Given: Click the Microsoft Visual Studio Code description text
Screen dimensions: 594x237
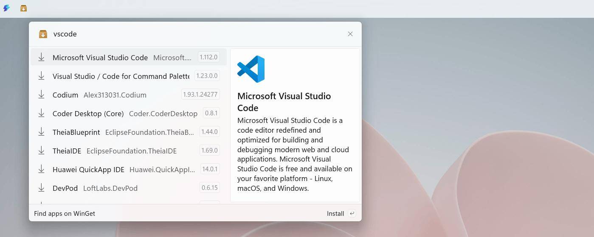Looking at the screenshot, I should pyautogui.click(x=295, y=154).
